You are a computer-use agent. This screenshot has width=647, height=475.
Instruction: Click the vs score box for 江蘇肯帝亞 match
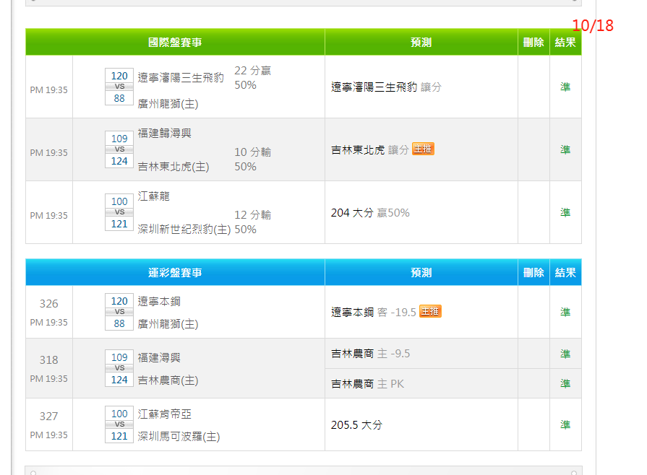[x=119, y=424]
